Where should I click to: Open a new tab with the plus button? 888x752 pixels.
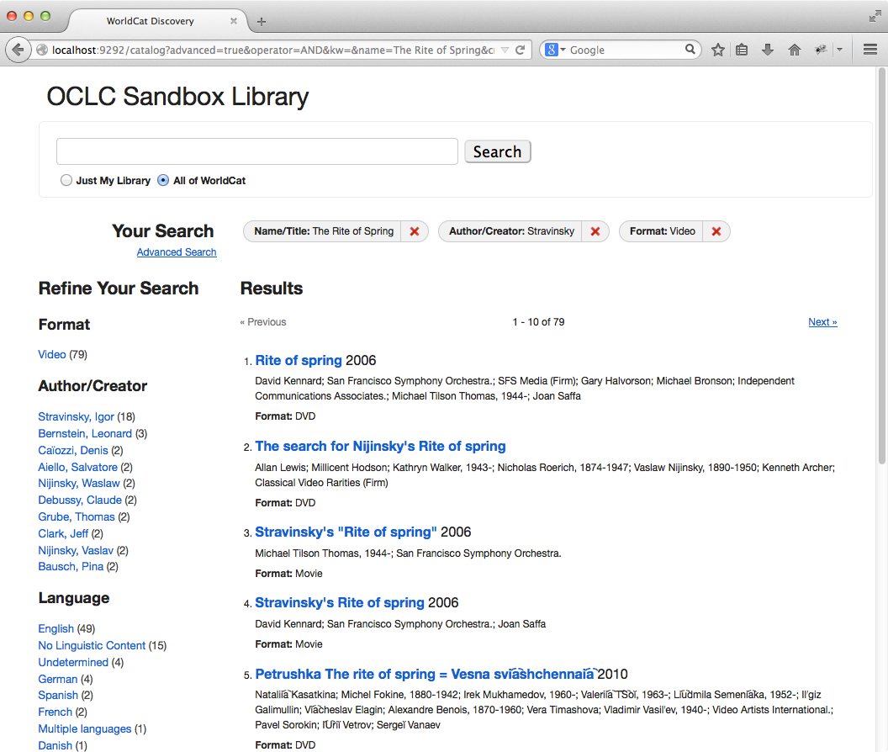click(x=262, y=21)
